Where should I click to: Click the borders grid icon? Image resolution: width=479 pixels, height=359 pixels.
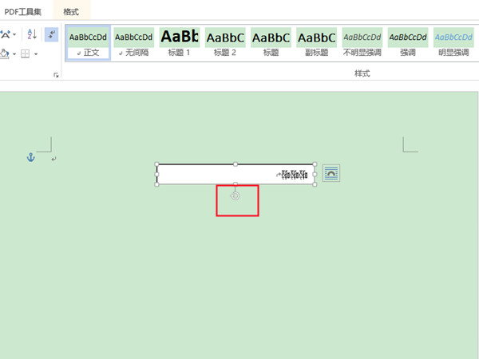tap(26, 54)
